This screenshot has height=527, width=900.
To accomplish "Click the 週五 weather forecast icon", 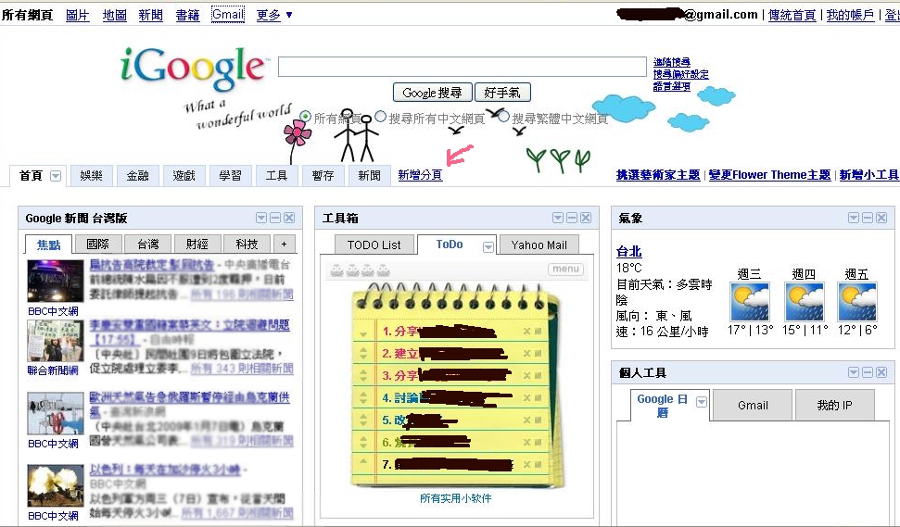I will [857, 302].
